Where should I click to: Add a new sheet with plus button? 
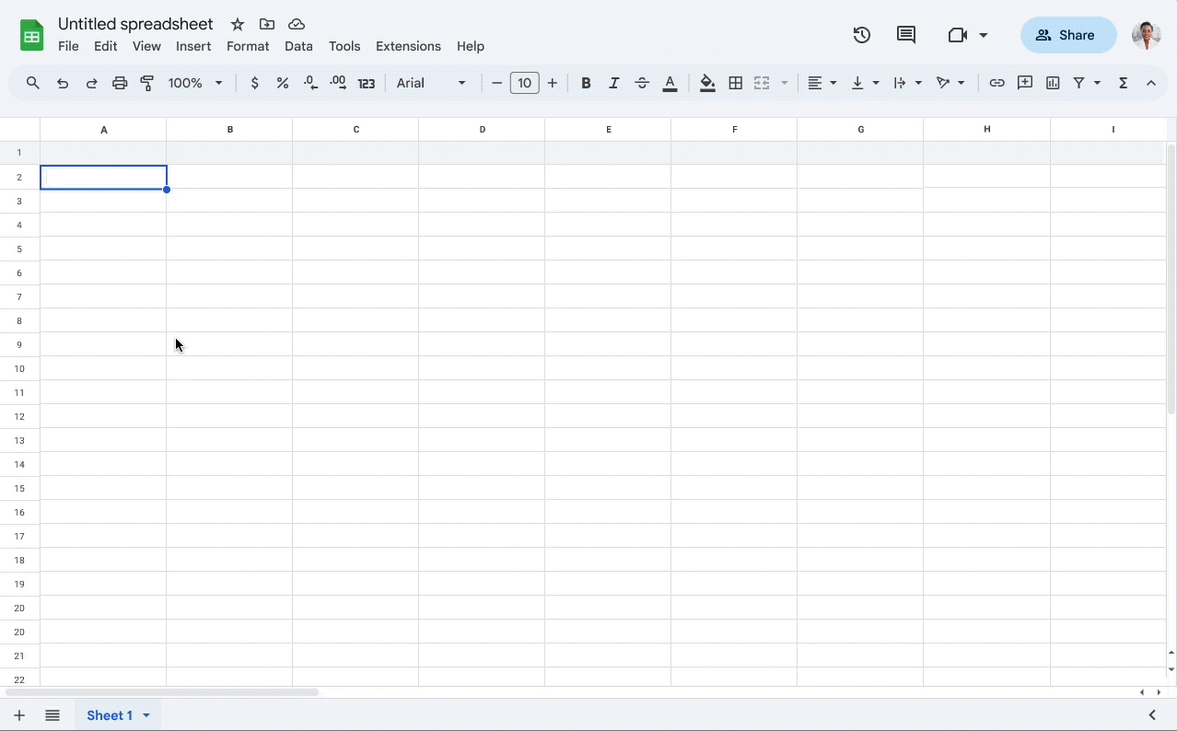coord(18,715)
